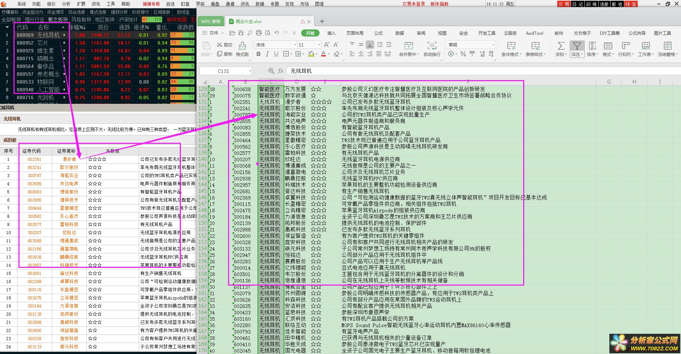The width and height of the screenshot is (681, 354).
Task: Toggle italic formatting in WPS
Action: coord(267,54)
